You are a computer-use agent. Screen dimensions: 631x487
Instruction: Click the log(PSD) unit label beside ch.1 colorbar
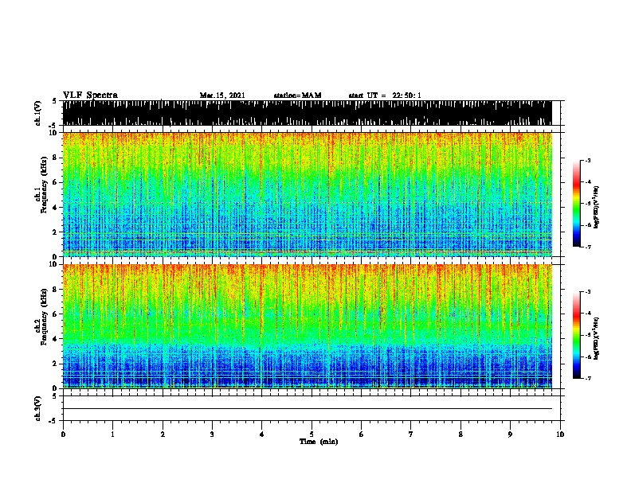point(596,207)
